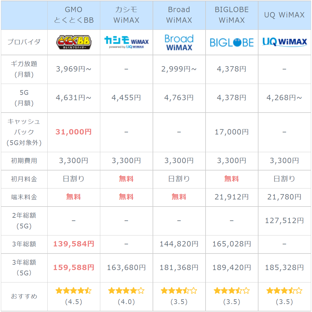Click the 3,969円~ price cell
The height and width of the screenshot is (312, 312).
[74, 69]
